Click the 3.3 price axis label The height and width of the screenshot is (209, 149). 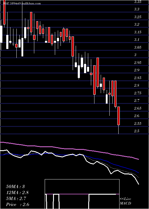point(136,9)
